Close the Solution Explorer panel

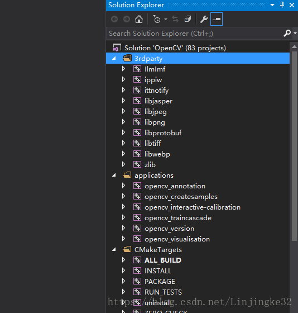click(292, 5)
